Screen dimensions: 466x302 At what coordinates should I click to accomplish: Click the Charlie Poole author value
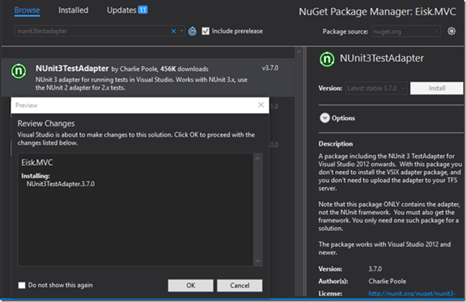[387, 281]
